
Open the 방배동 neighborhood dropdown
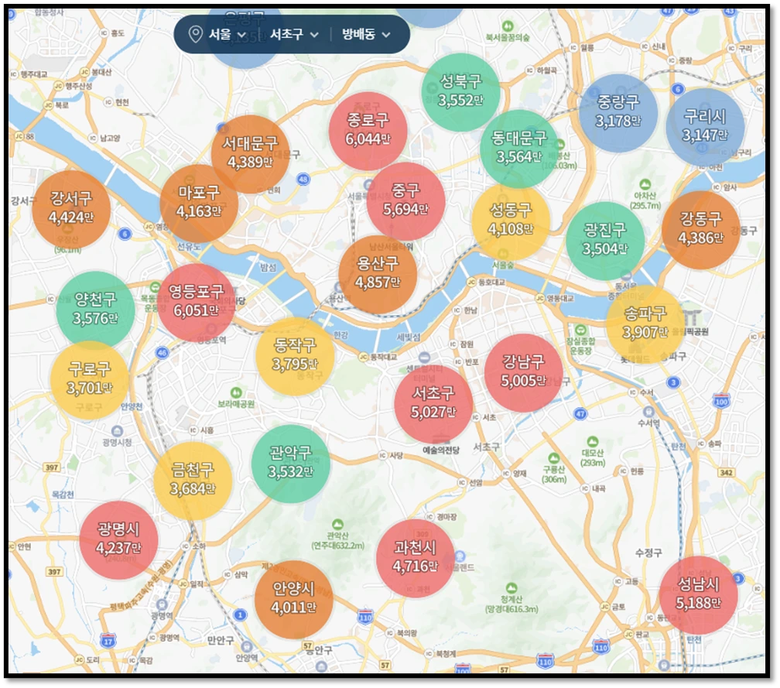pyautogui.click(x=366, y=34)
